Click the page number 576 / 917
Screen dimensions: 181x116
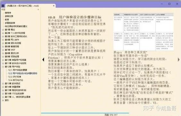point(111,115)
